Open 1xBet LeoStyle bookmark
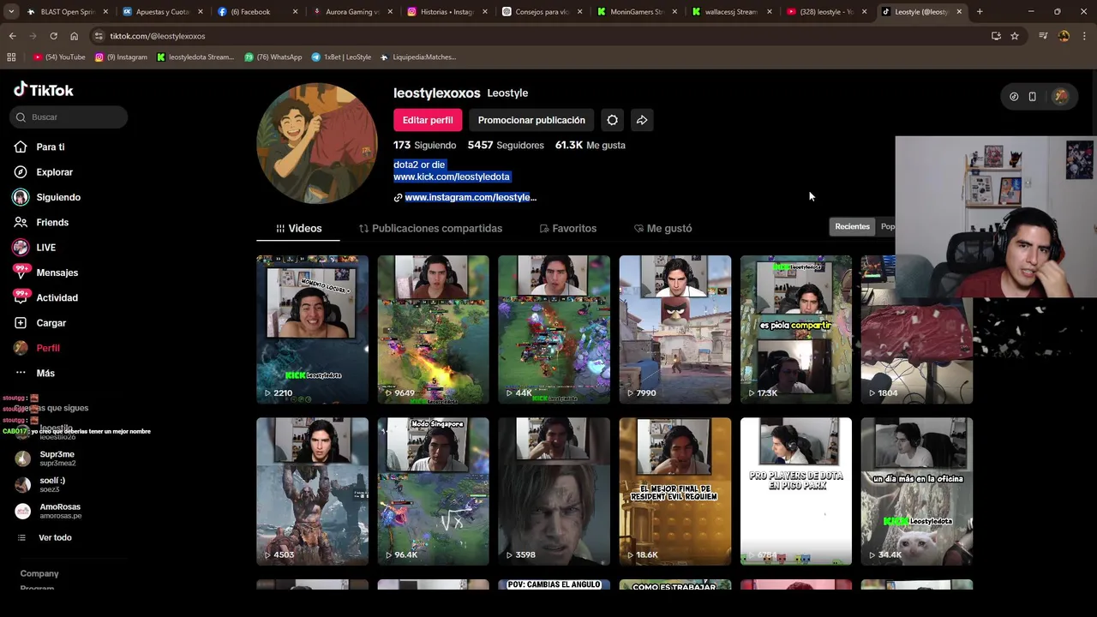The width and height of the screenshot is (1097, 617). [x=341, y=57]
